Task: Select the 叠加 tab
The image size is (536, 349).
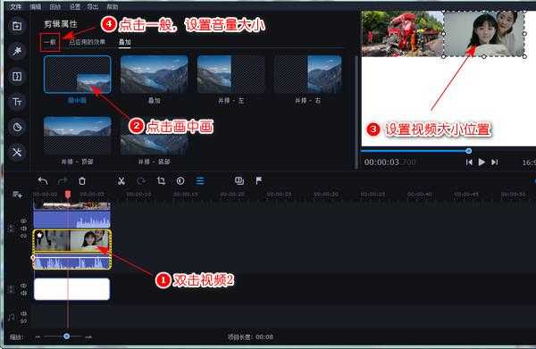Action: pyautogui.click(x=125, y=42)
